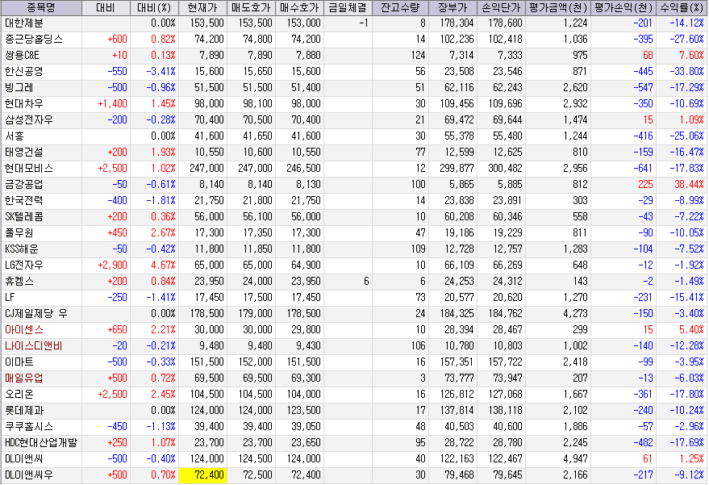
Task: Click LG전자우 change value +2,900
Action: point(113,265)
